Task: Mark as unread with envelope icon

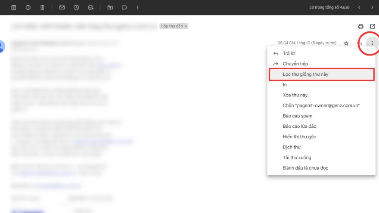Action: [x=62, y=7]
